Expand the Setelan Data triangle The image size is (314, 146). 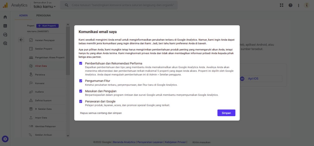(x=36, y=109)
